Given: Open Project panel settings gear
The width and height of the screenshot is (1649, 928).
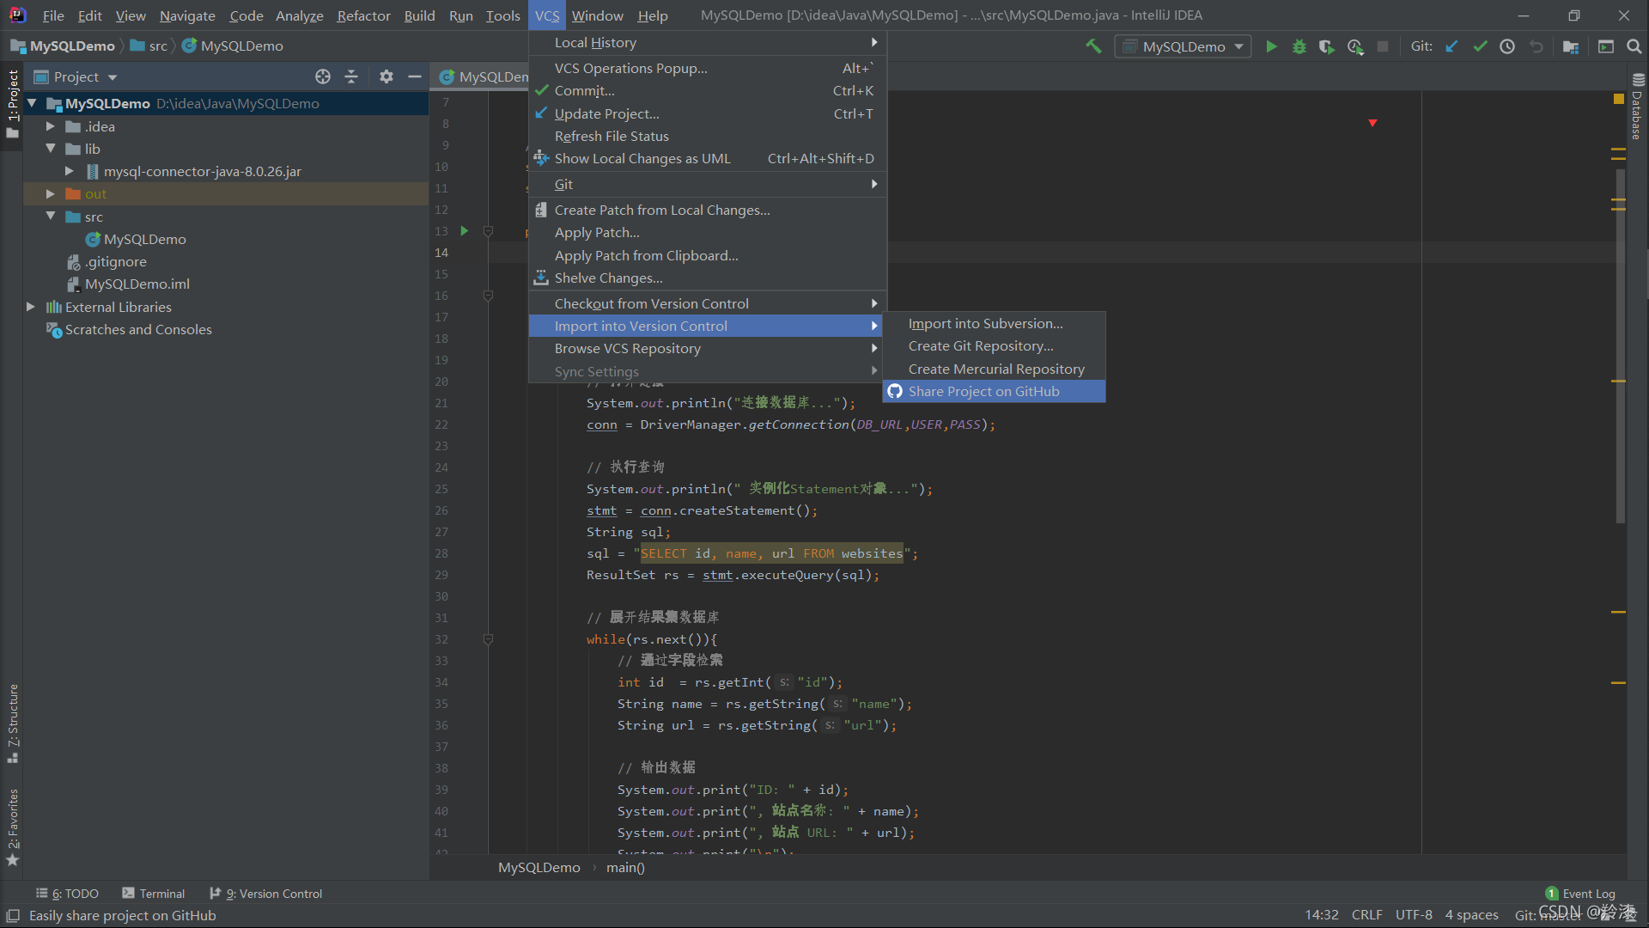Looking at the screenshot, I should tap(386, 76).
